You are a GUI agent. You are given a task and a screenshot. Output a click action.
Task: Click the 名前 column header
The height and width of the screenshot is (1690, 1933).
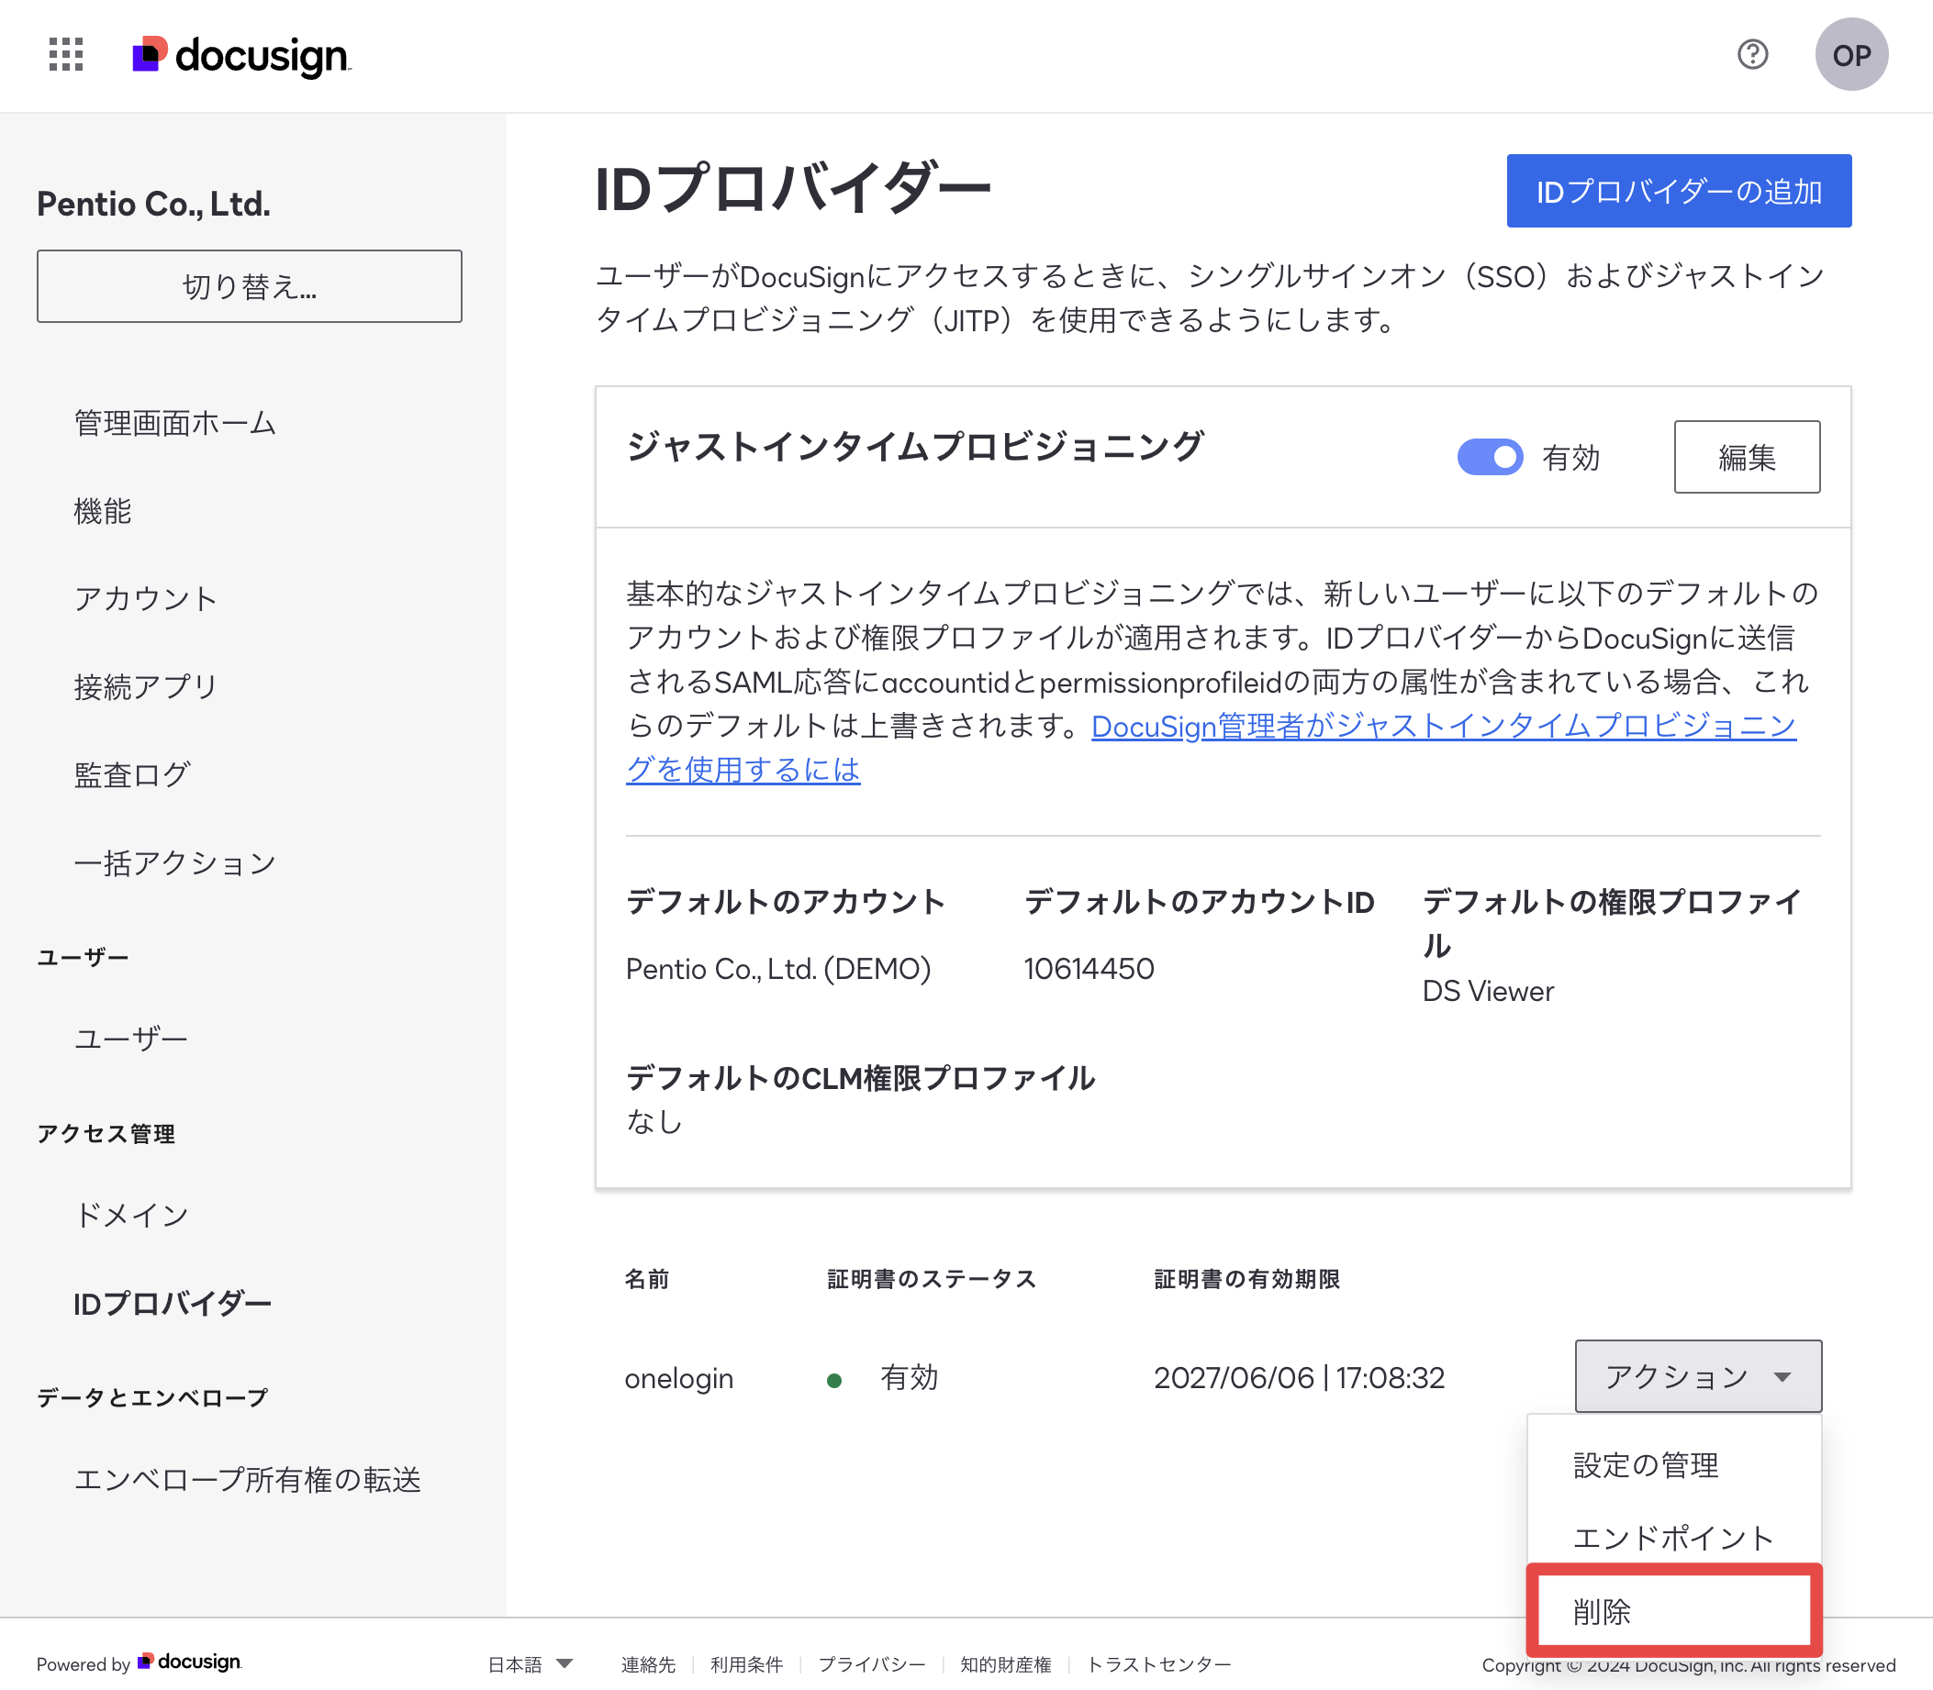(x=647, y=1279)
